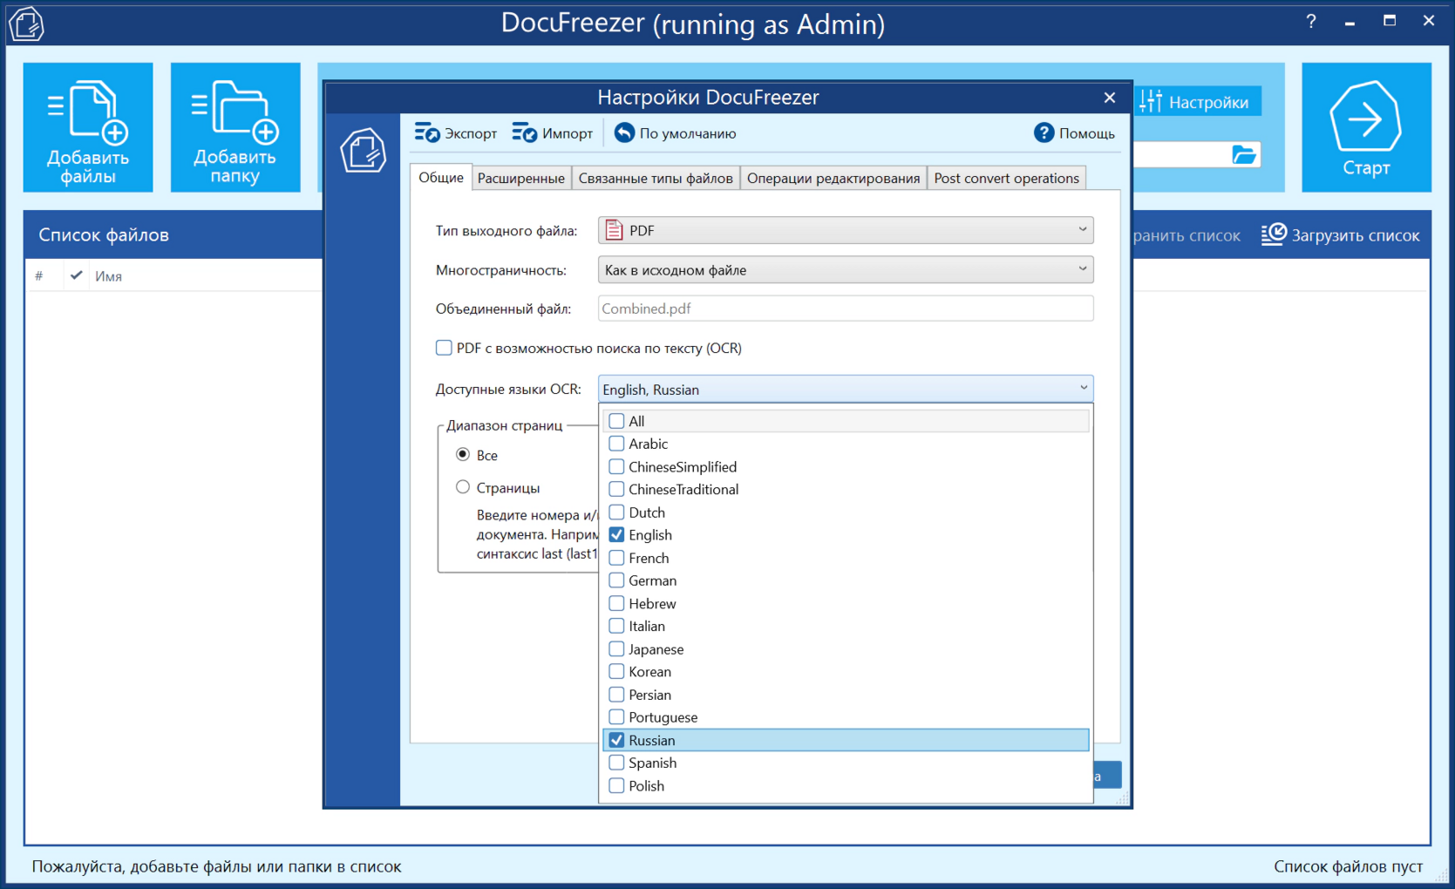
Task: Check the All languages checkbox
Action: [616, 421]
